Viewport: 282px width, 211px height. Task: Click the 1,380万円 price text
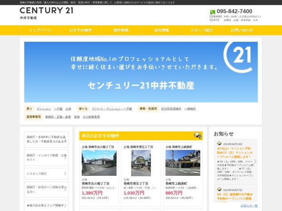[92, 193]
